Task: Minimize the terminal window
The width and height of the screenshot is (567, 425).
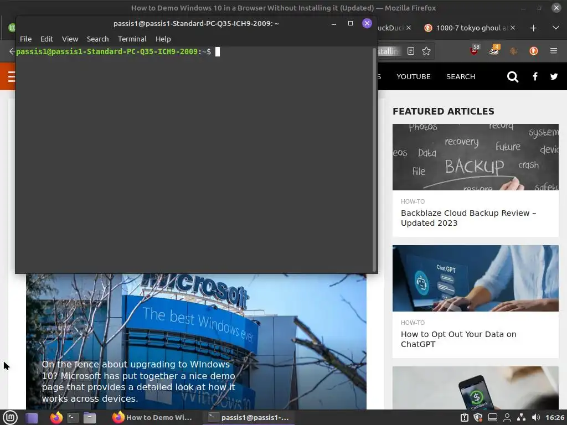Action: pyautogui.click(x=334, y=24)
